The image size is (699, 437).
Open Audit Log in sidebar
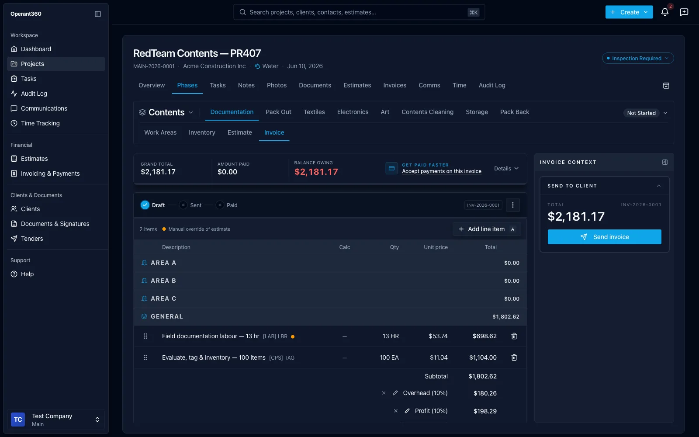tap(56, 94)
